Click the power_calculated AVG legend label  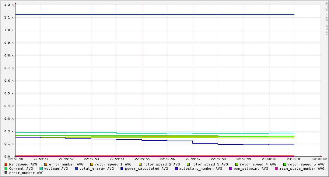(x=146, y=168)
